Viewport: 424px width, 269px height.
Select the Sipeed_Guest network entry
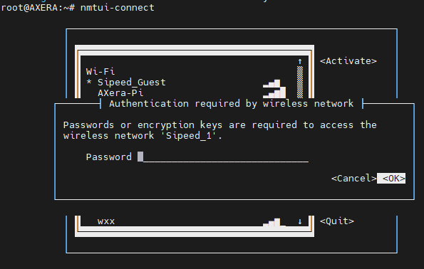click(188, 82)
